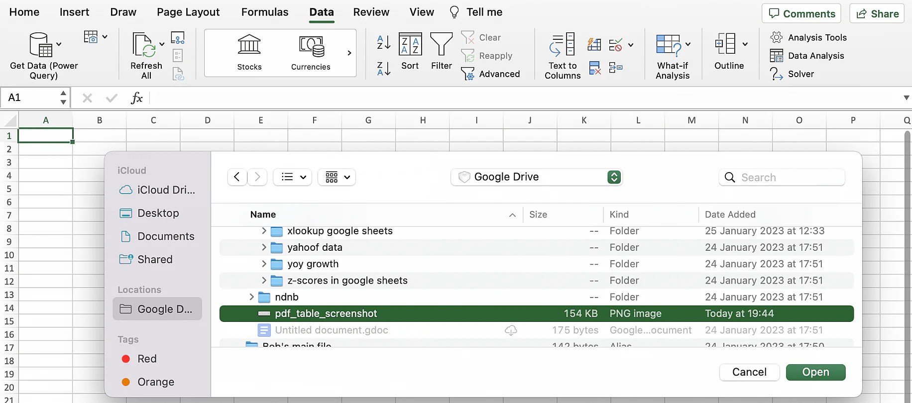
Task: Click the connection Properties icon
Action: 178,55
